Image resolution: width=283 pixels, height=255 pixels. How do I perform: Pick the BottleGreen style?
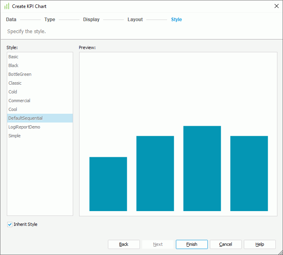coord(20,74)
